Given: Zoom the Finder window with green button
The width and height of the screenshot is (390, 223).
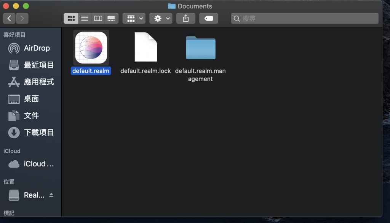Looking at the screenshot, I should click(x=26, y=6).
